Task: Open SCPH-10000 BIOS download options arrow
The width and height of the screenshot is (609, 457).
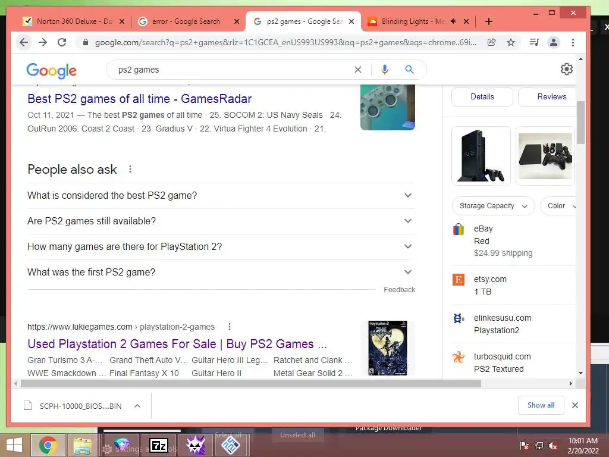Action: click(x=137, y=406)
